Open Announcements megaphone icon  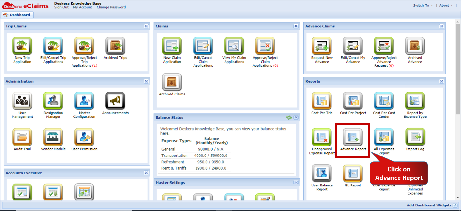click(115, 101)
